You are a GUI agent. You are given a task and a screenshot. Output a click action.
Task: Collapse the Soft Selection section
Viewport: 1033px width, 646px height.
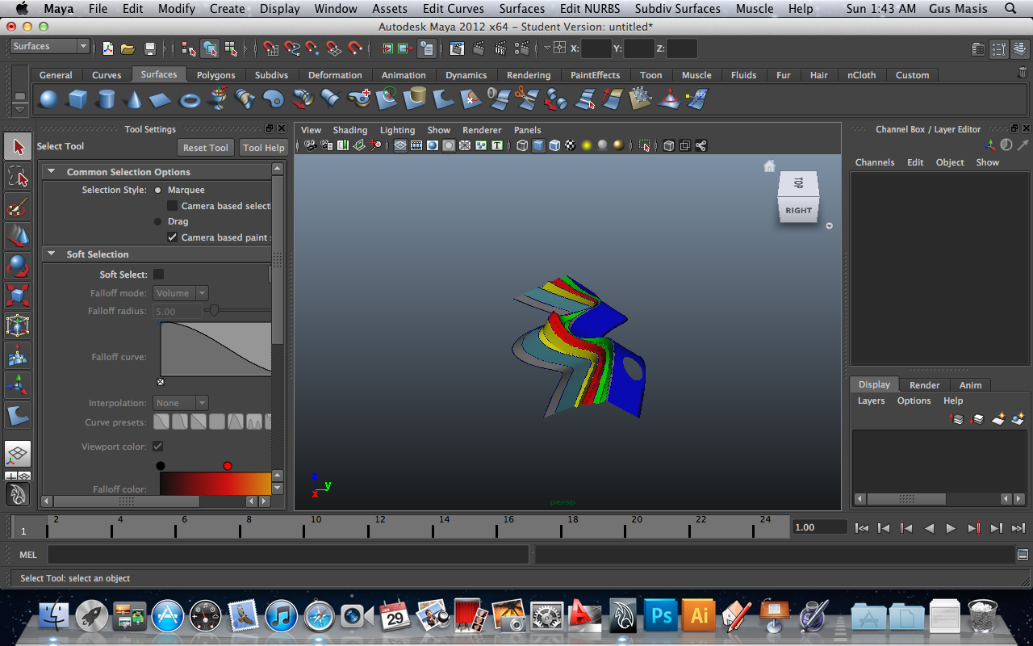[x=51, y=254]
